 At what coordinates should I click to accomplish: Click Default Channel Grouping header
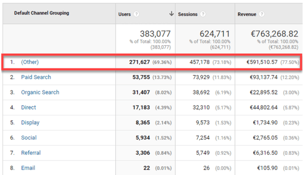pos(42,13)
